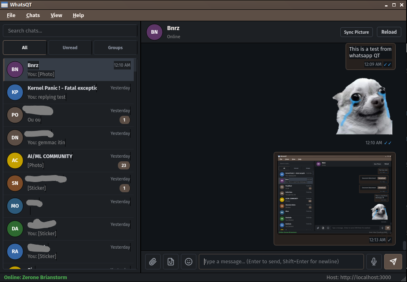The image size is (407, 282).
Task: Click the DA contact avatar
Action: pos(15,228)
